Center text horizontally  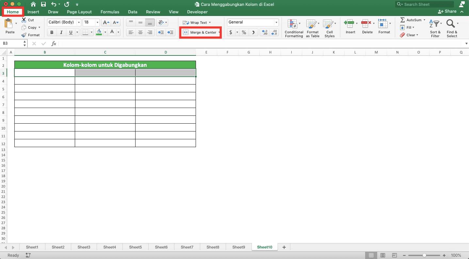[x=140, y=32]
